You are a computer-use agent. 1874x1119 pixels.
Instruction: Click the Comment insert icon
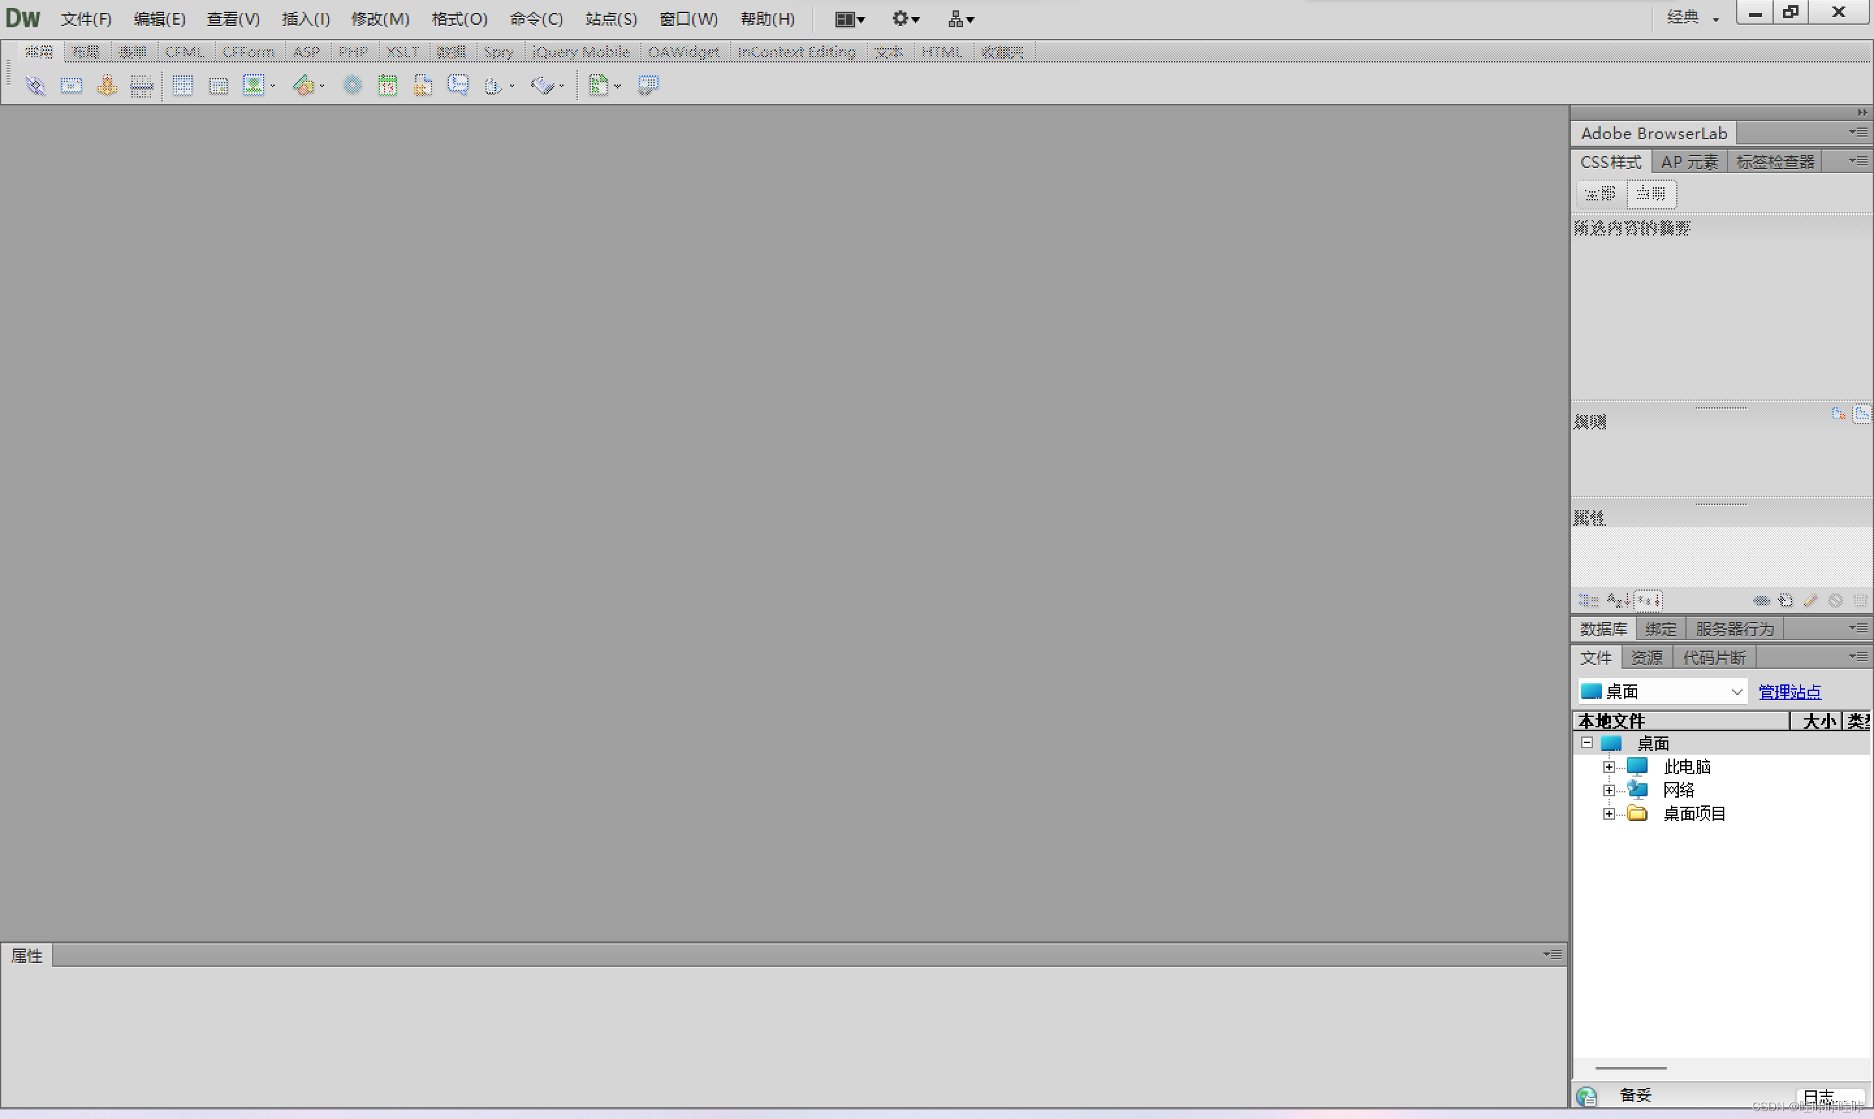pos(457,85)
